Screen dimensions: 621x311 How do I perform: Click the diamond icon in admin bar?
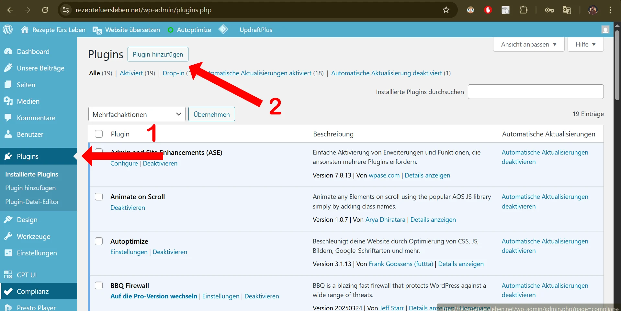223,29
